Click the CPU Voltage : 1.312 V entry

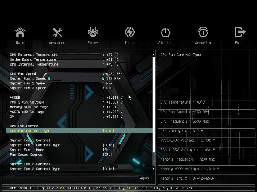tap(182, 131)
